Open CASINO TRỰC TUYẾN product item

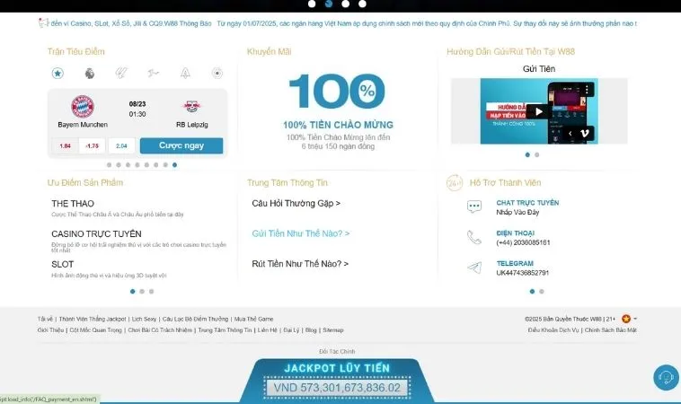click(96, 234)
